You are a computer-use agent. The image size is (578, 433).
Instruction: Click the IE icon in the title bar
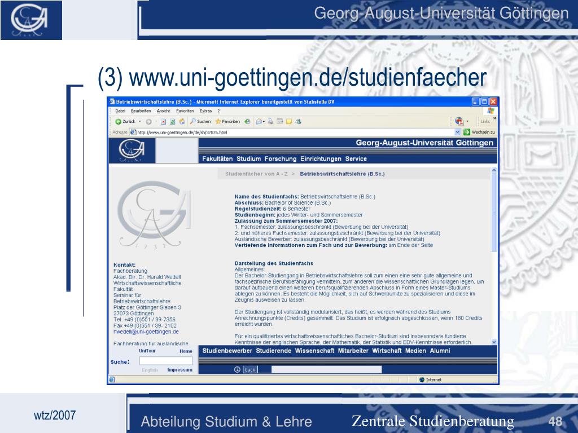click(112, 101)
